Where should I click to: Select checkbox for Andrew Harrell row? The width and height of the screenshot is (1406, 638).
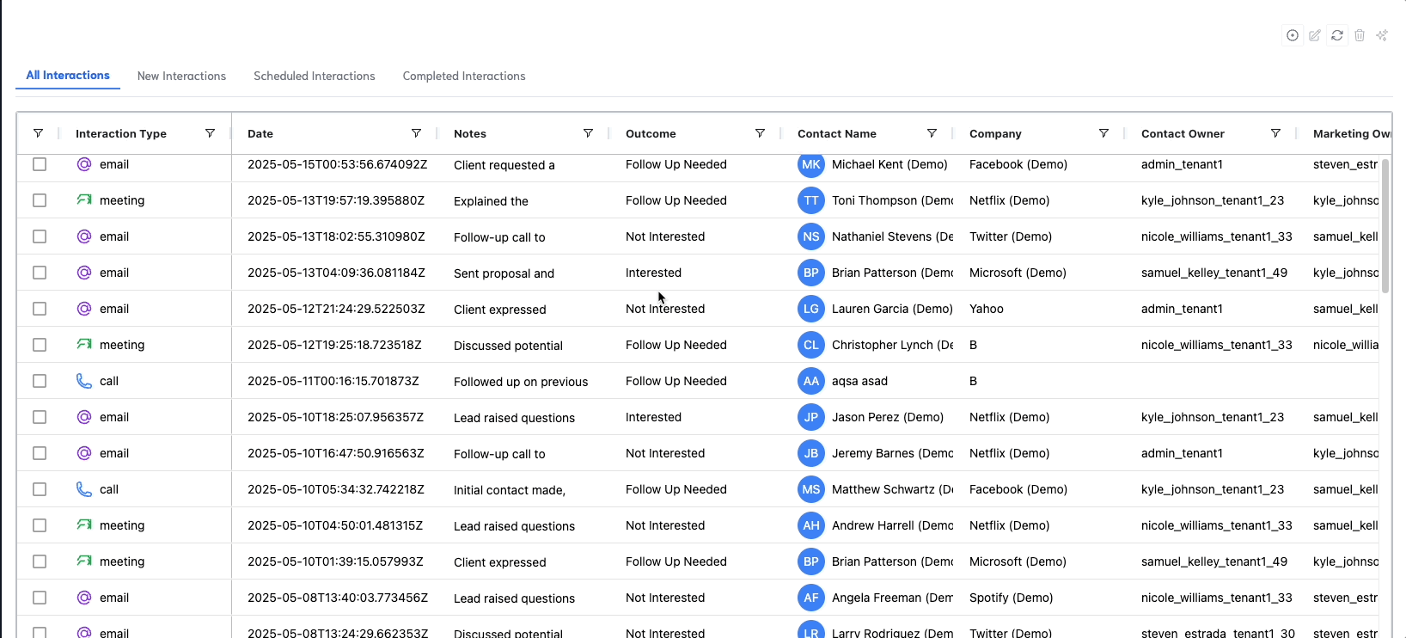[40, 525]
